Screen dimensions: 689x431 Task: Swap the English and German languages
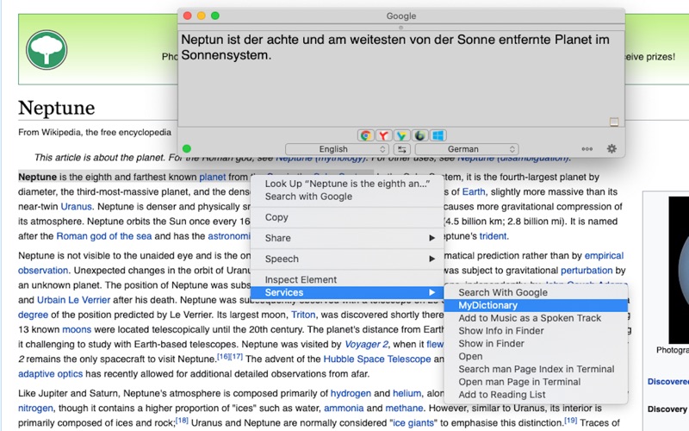401,149
